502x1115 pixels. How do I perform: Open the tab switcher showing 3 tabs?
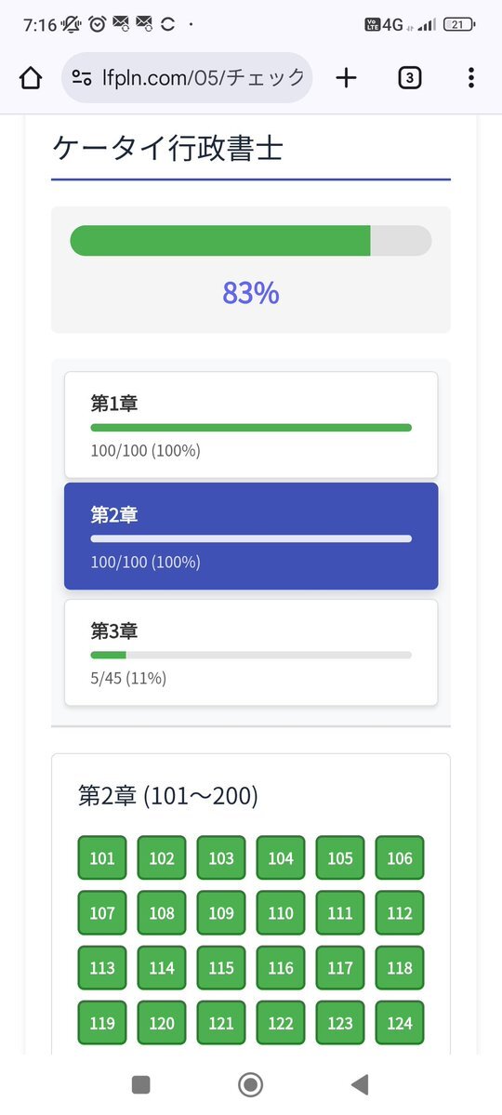tap(410, 78)
